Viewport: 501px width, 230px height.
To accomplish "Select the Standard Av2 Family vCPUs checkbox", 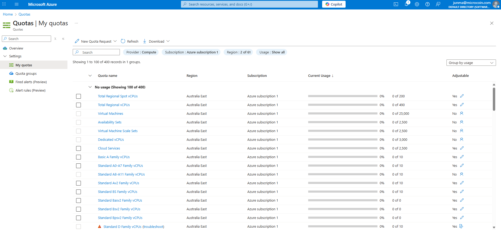I will click(78, 183).
